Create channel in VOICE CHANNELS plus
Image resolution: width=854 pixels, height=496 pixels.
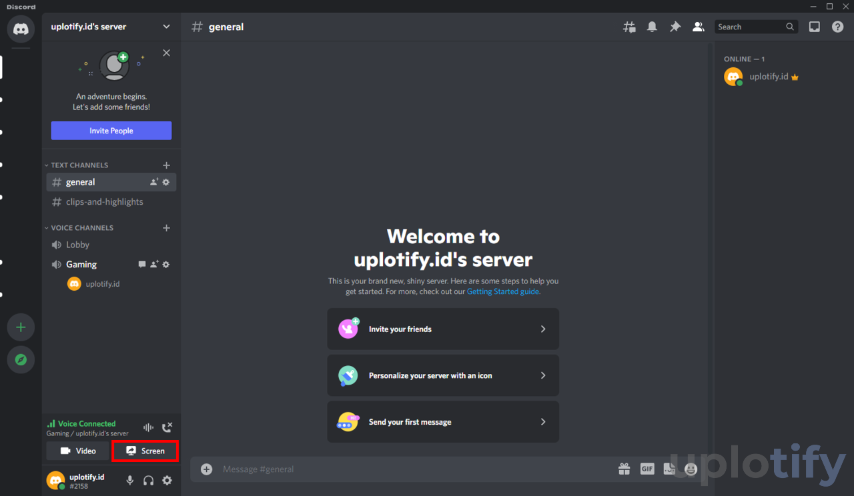tap(166, 228)
